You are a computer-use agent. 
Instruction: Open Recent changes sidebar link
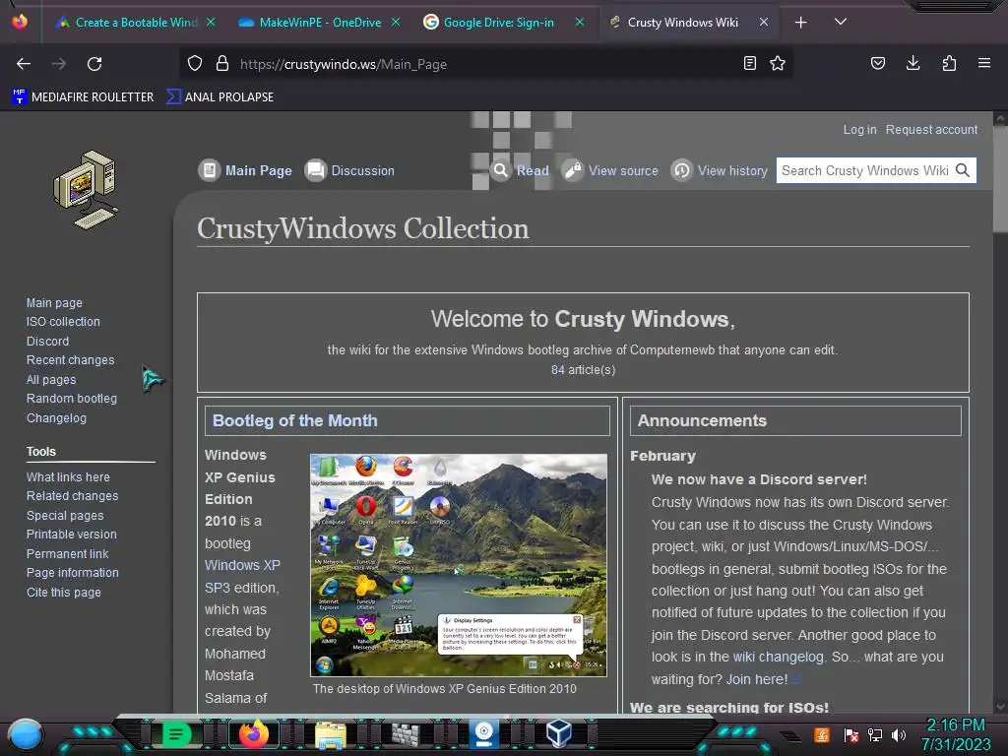click(70, 360)
